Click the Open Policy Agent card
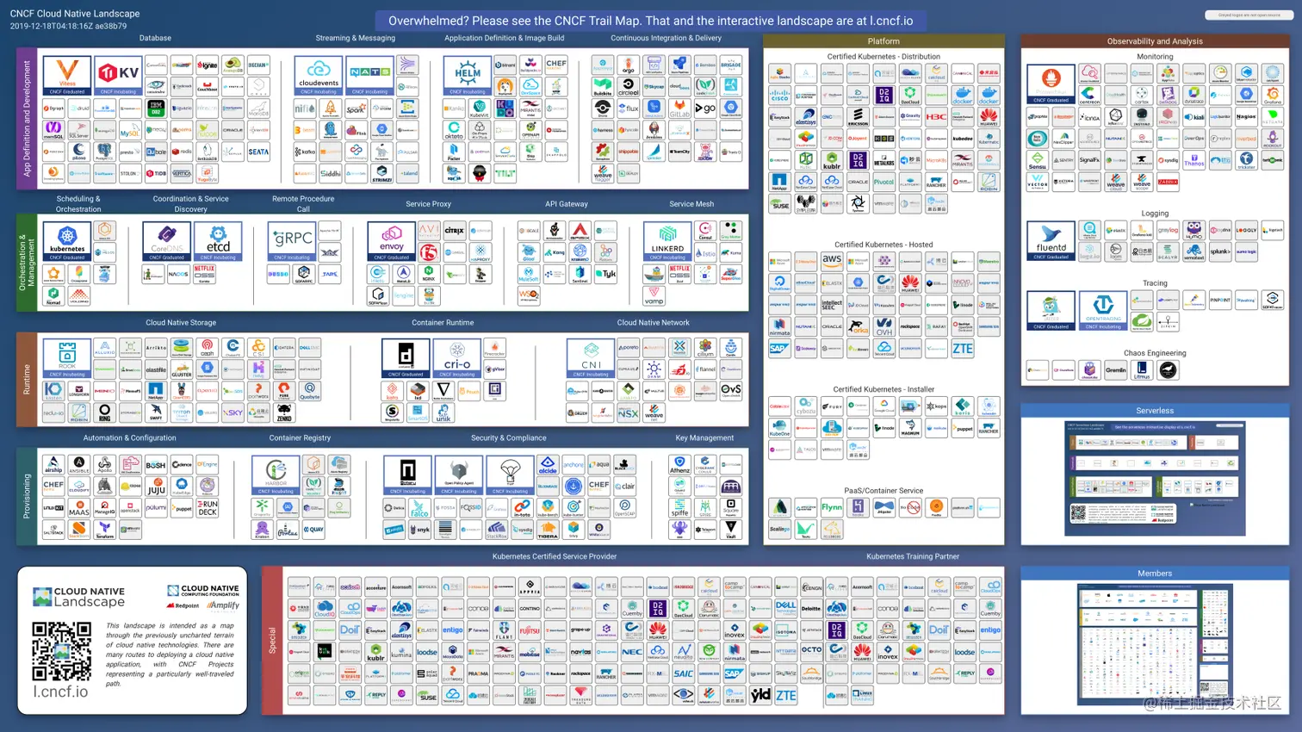This screenshot has width=1302, height=732. click(459, 475)
